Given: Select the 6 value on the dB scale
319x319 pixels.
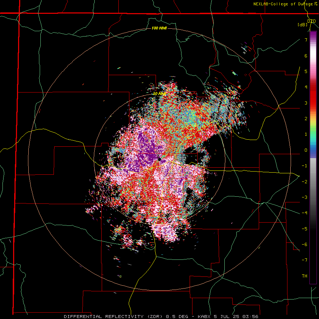Looking at the screenshot, I should point(306,56).
